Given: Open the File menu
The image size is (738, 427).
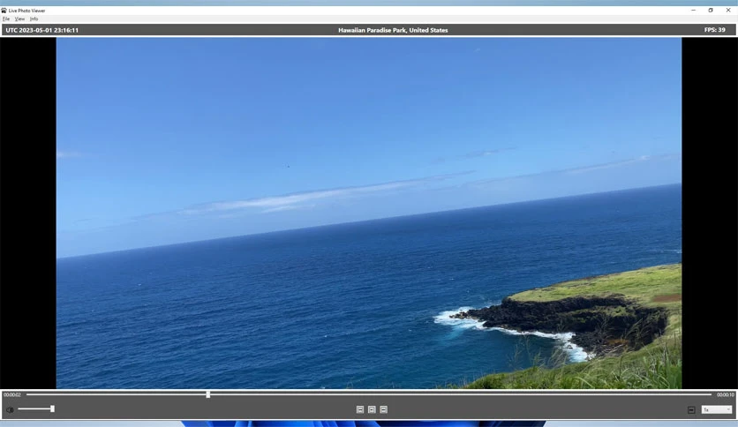Looking at the screenshot, I should 5,19.
